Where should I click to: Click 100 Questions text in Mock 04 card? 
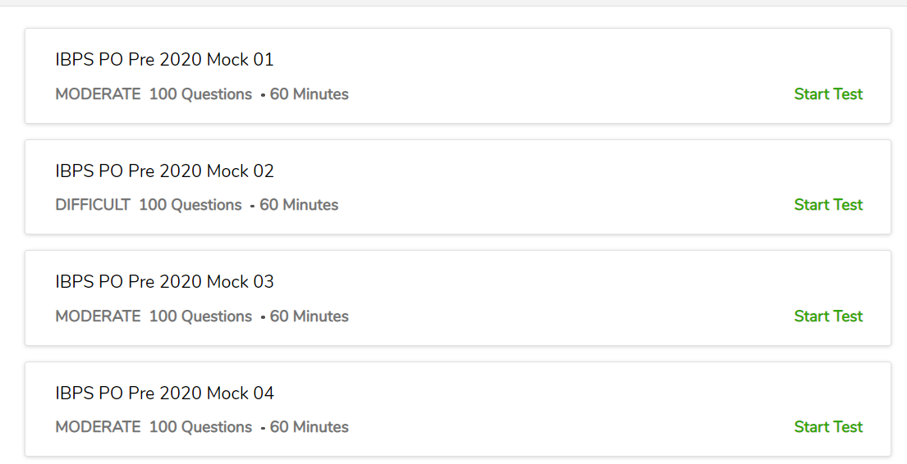coord(201,427)
